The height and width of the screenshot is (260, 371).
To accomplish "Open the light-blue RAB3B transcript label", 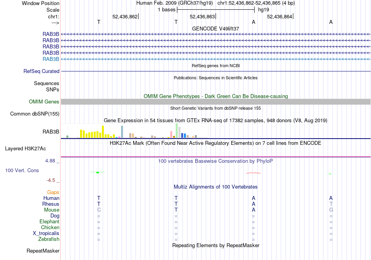I will pyautogui.click(x=51, y=59).
